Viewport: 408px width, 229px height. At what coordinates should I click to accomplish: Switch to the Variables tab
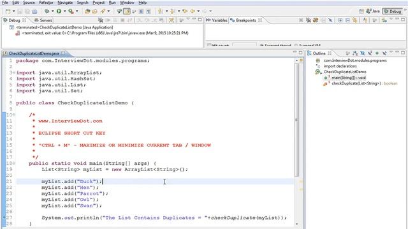coord(217,20)
